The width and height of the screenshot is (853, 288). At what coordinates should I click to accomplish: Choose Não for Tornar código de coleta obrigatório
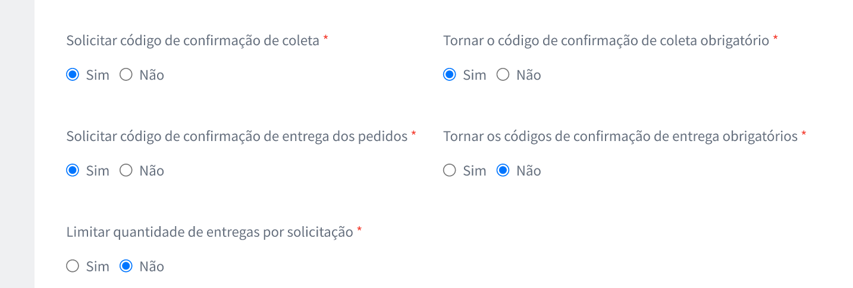[x=503, y=75]
